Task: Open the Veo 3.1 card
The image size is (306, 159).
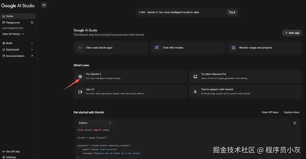Action: 130,92
